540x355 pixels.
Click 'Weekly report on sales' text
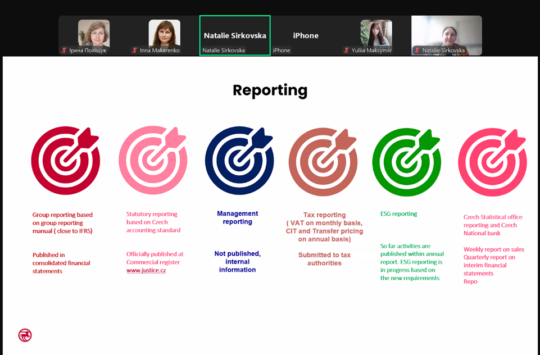click(x=493, y=249)
